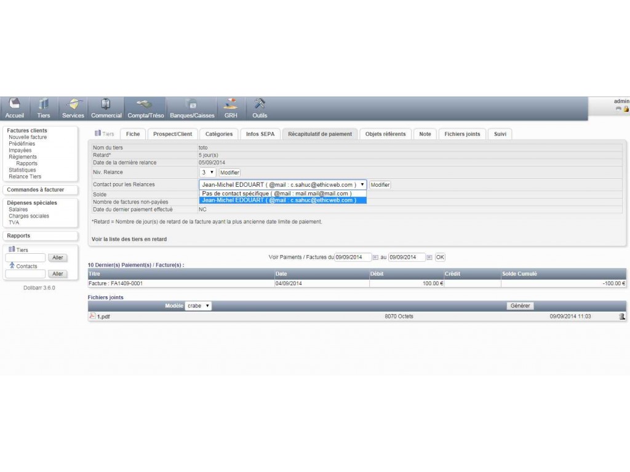630x472 pixels.
Task: Open Factures clients in sidebar
Action: (x=27, y=130)
